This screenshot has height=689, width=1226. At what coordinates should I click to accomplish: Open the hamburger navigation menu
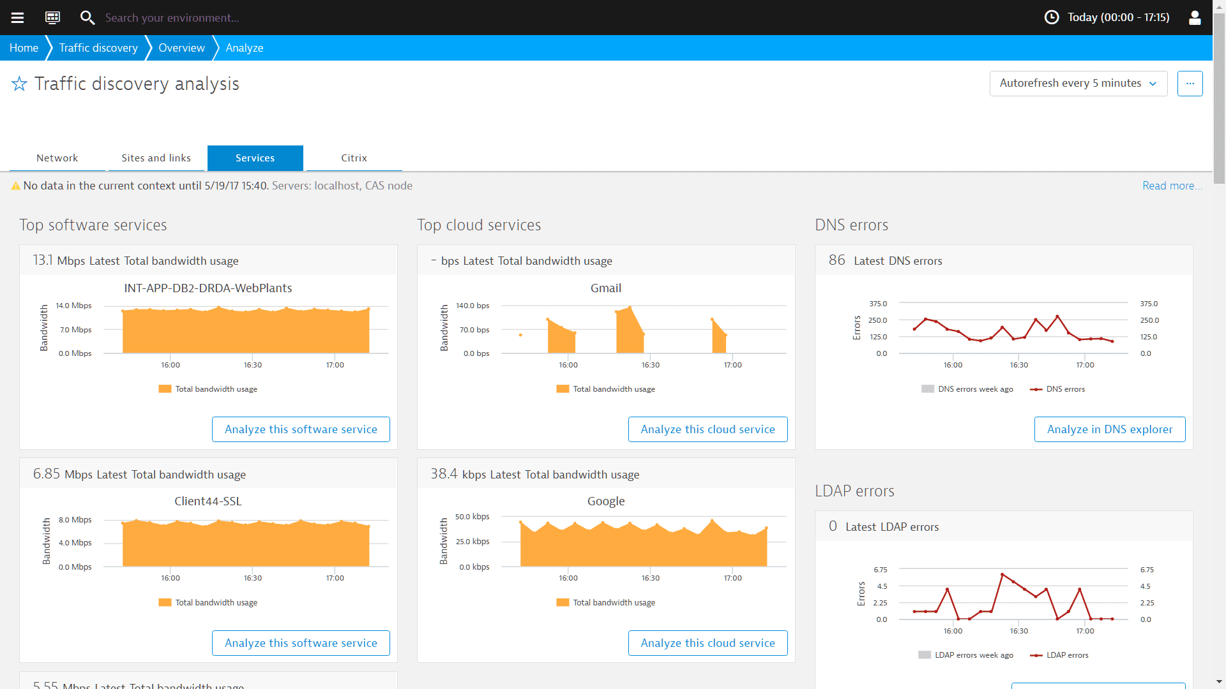point(17,17)
